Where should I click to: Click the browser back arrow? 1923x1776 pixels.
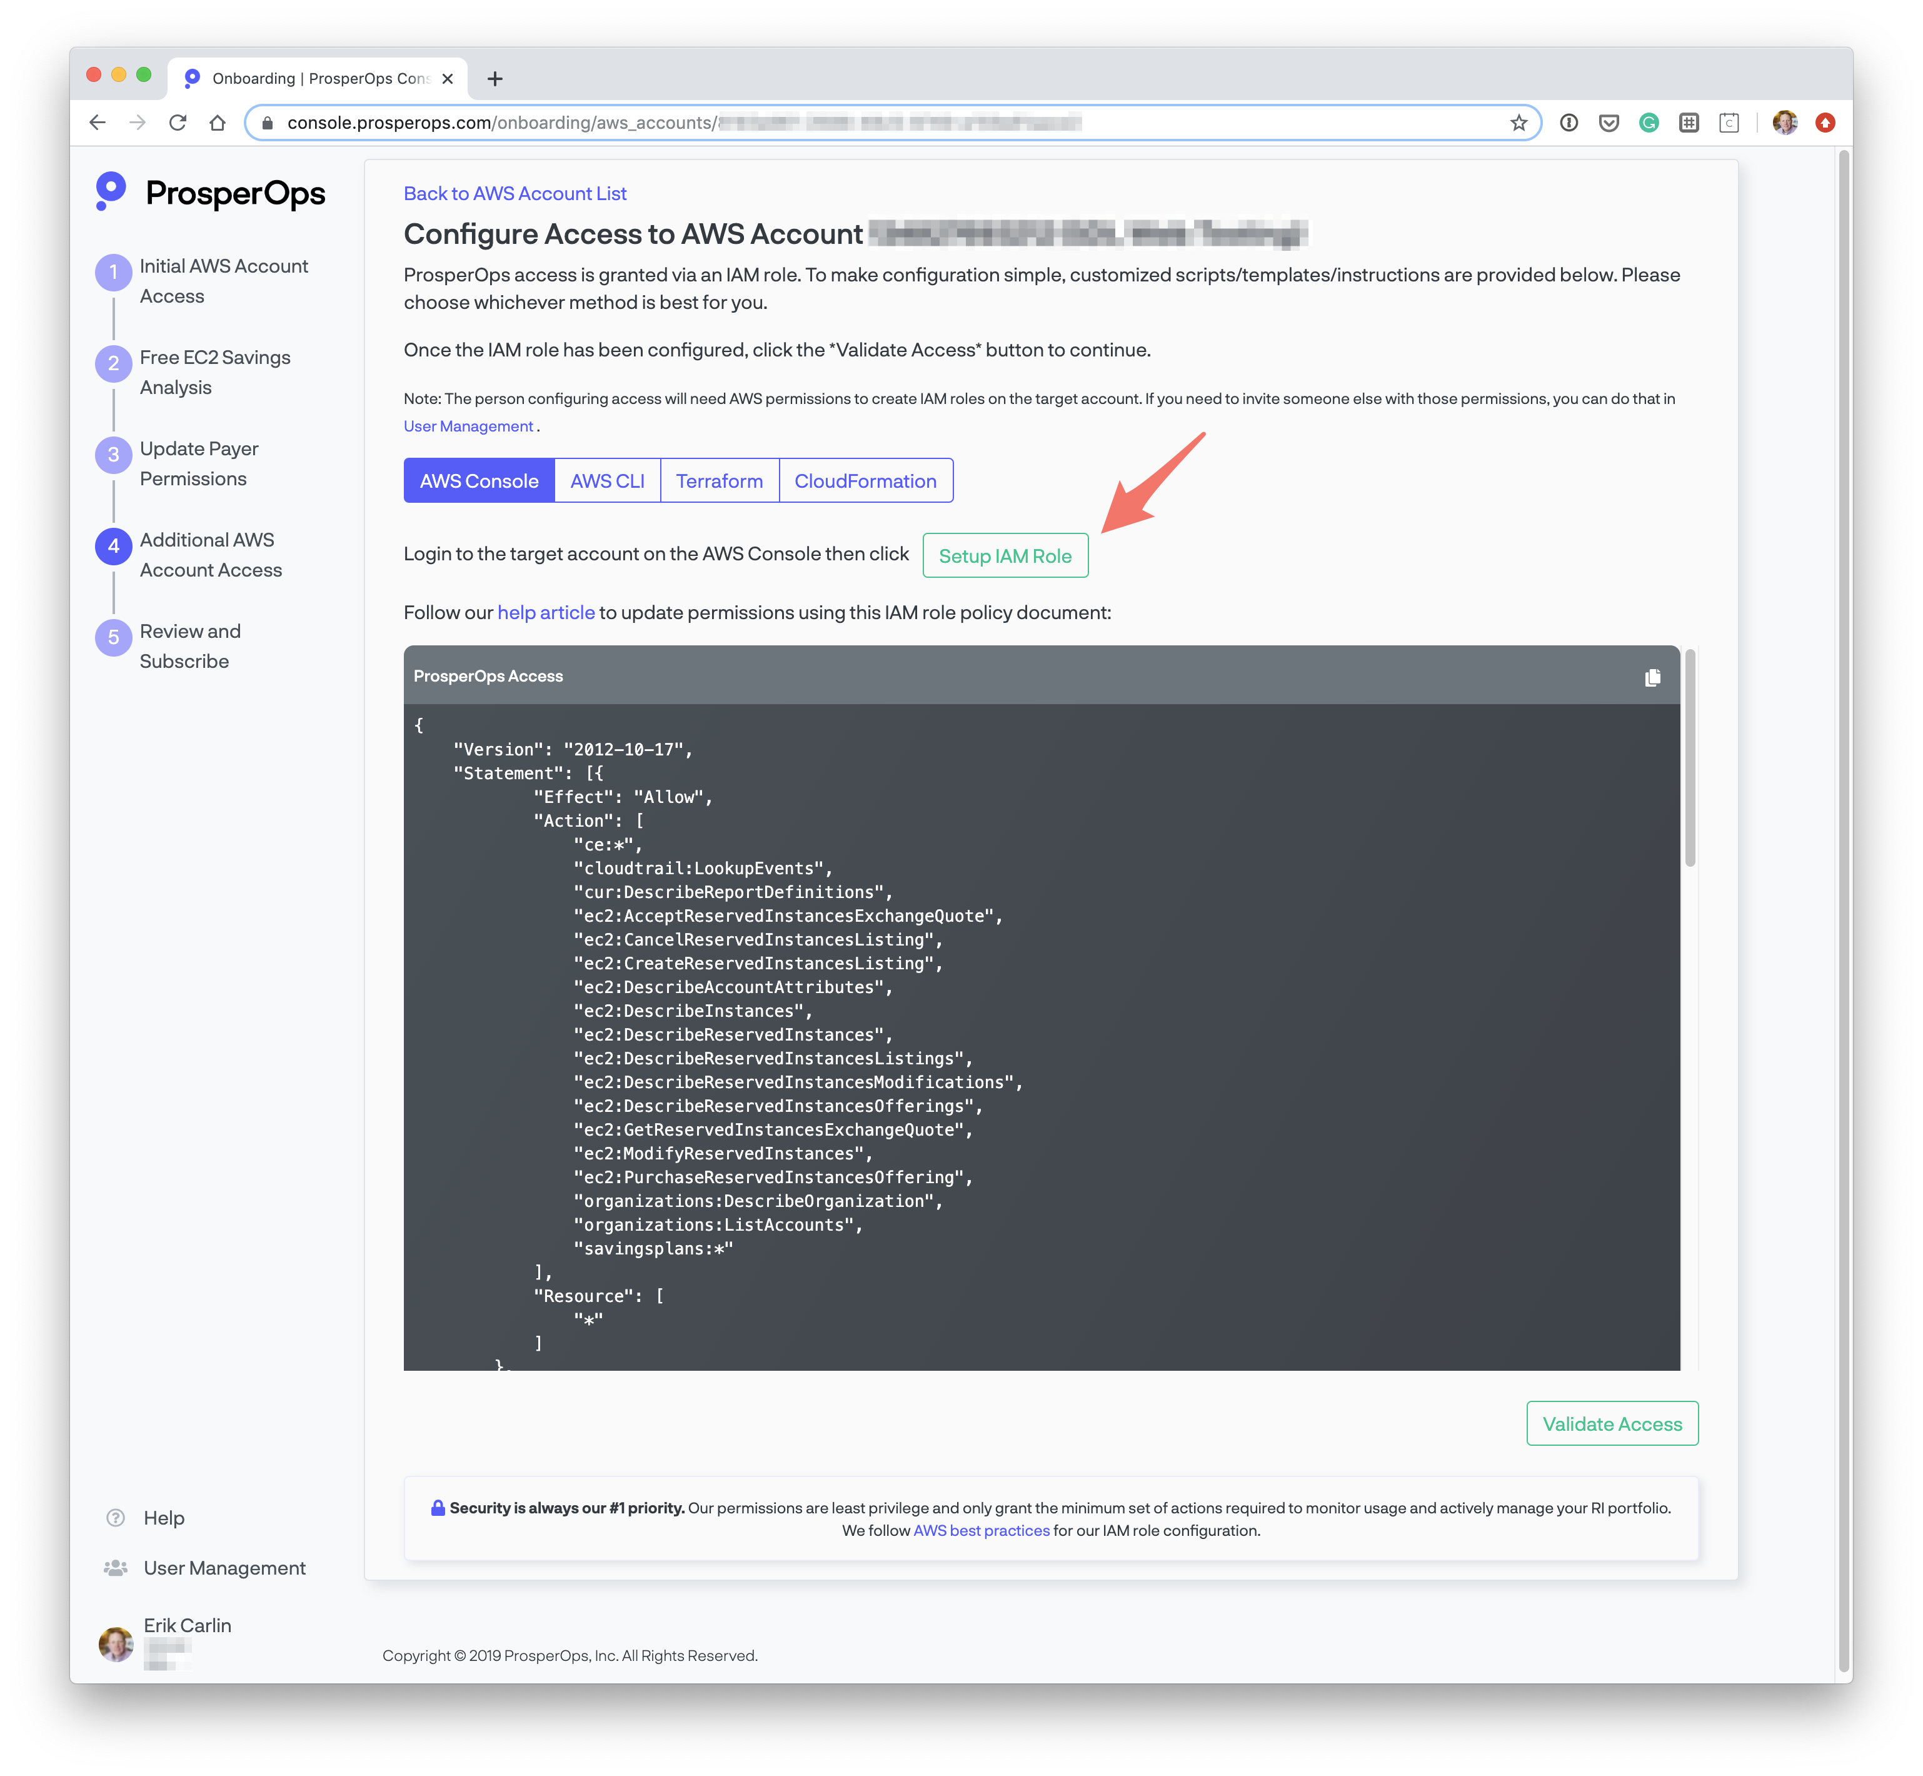click(97, 122)
